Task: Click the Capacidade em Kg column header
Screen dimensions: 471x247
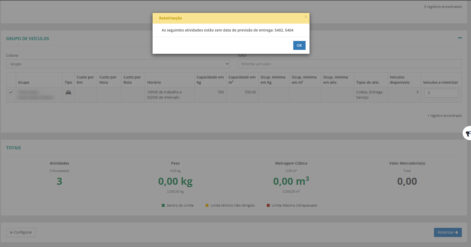Action: (x=210, y=80)
